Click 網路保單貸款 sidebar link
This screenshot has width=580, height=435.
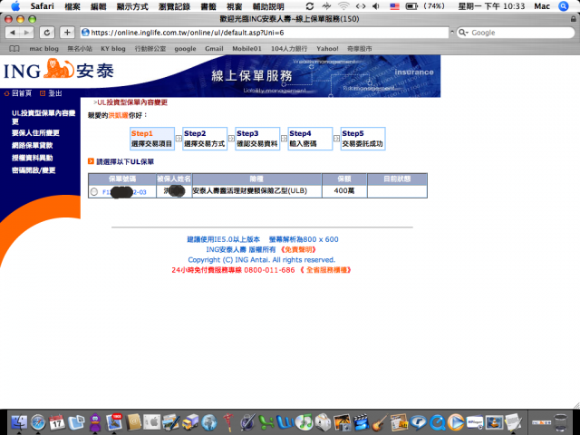(x=33, y=145)
